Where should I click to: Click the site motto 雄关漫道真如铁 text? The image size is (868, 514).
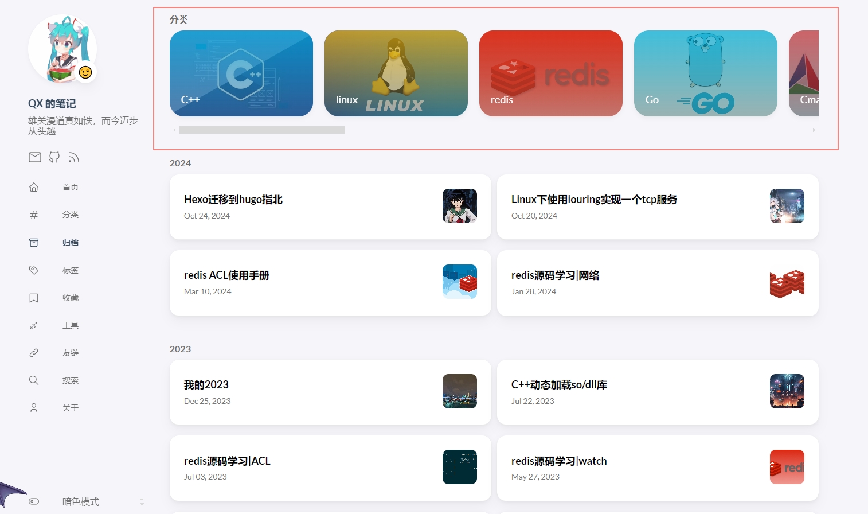click(x=83, y=126)
